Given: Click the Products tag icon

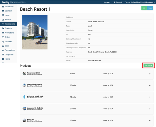Looking at the screenshot, I should [x=3, y=28].
